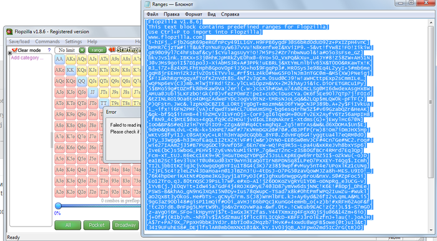Select 84o hand cell in grid
The width and height of the screenshot is (437, 241).
coord(126,170)
